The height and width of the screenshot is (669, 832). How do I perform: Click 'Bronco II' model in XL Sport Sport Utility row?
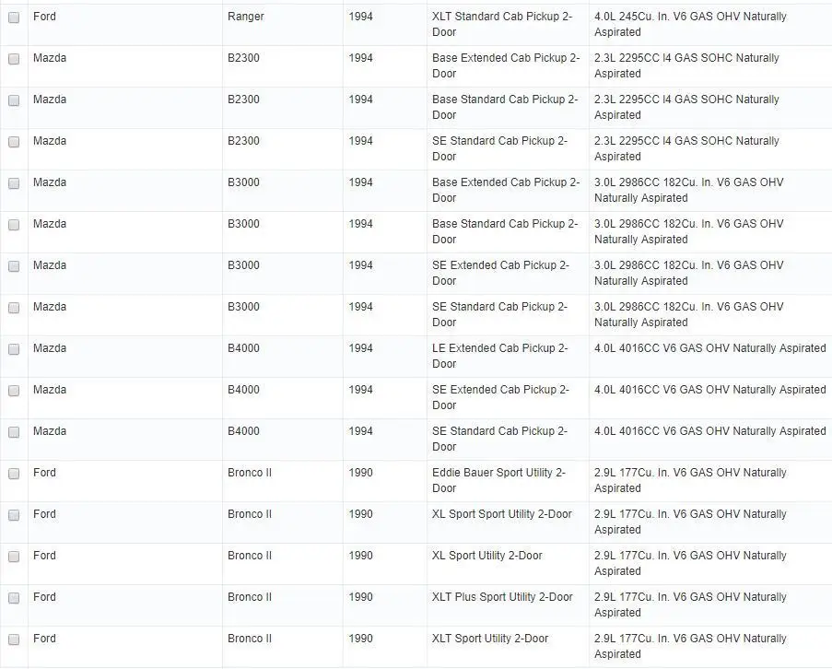click(x=250, y=514)
